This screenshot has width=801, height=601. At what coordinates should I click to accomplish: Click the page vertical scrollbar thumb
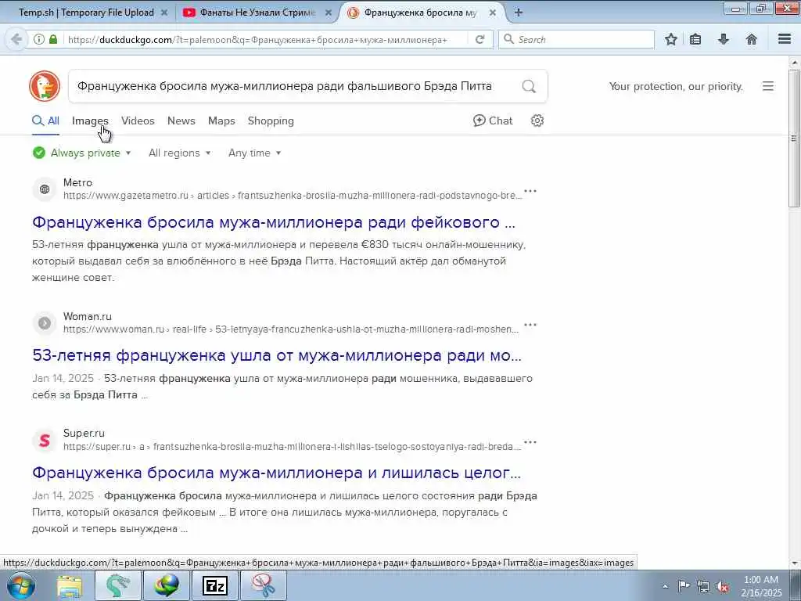(x=794, y=138)
